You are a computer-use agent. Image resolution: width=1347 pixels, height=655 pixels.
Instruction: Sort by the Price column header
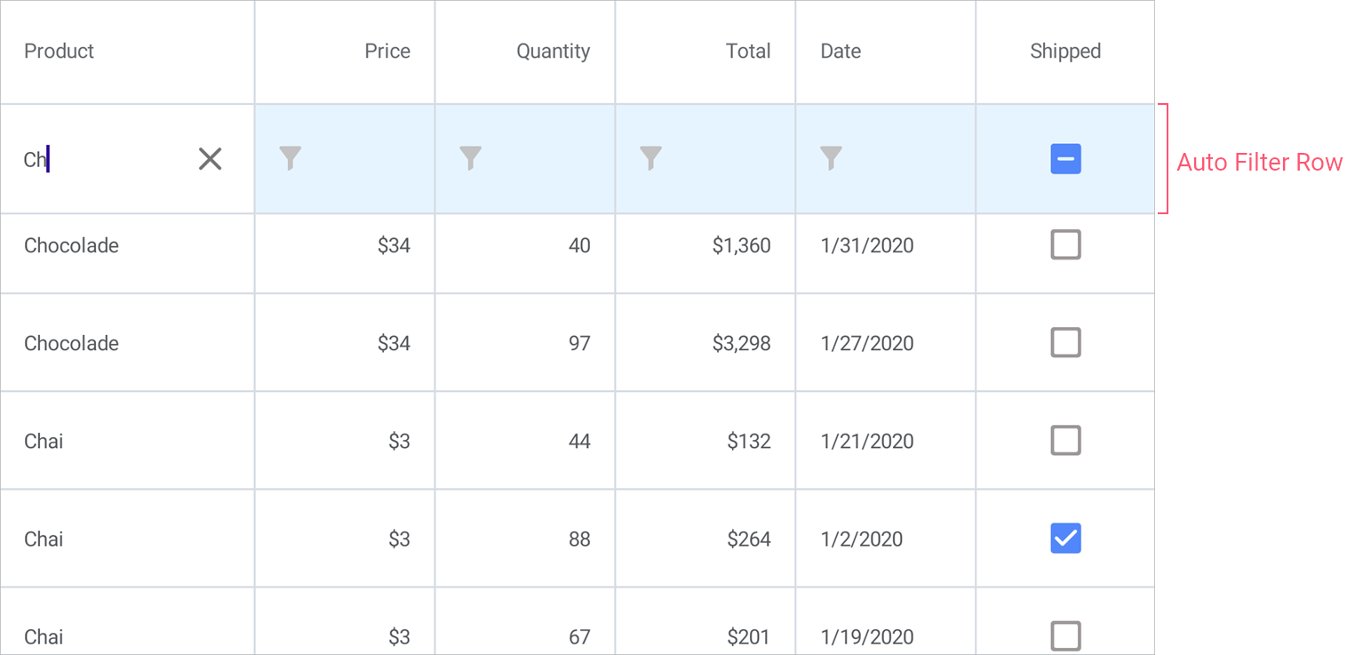click(x=387, y=52)
